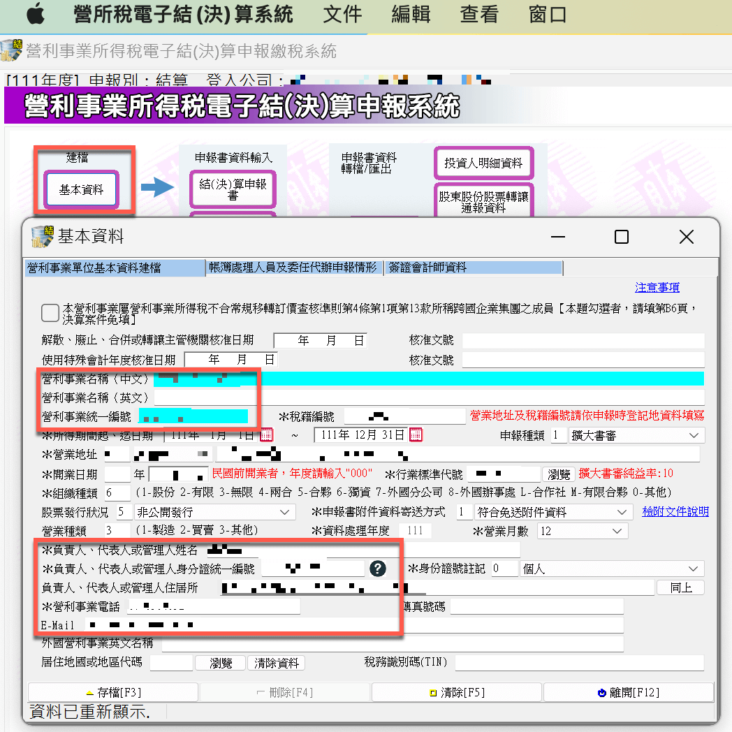Switch to 營利事業單位基本資料建檔 tab

pos(115,268)
